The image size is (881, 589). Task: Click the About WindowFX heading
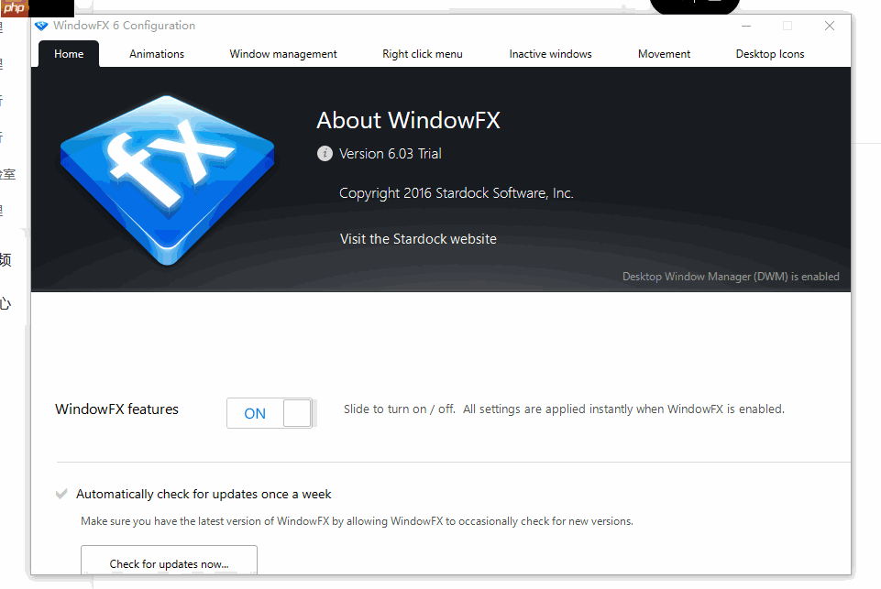[x=408, y=120]
